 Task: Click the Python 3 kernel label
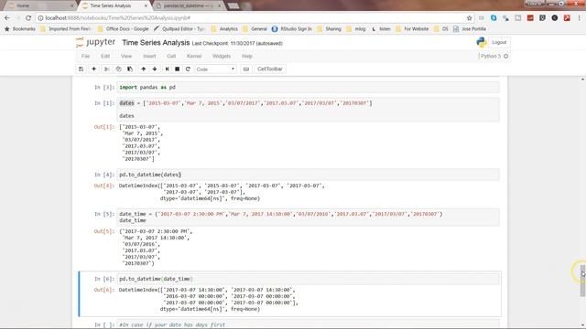click(490, 57)
